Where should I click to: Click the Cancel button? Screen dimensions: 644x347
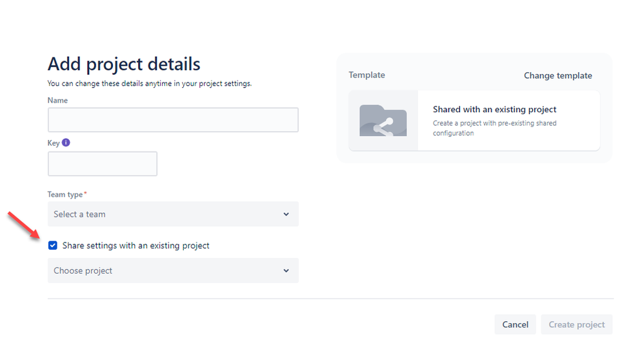[x=515, y=324]
